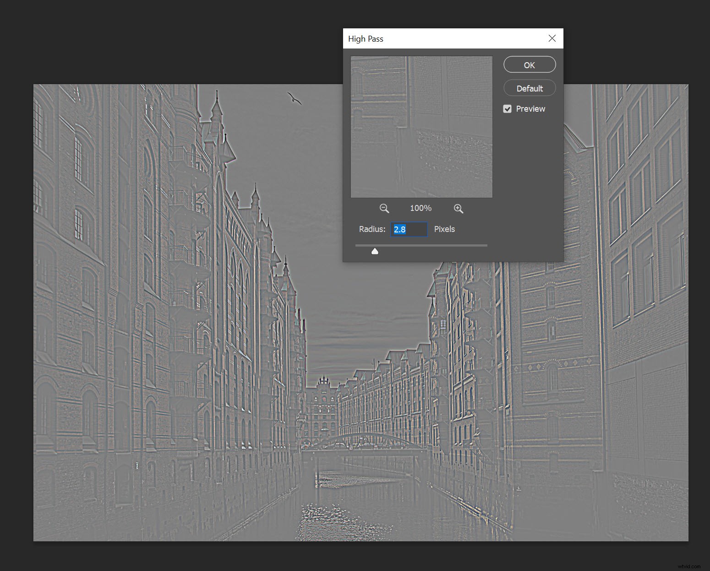Click the Radius slider handle
This screenshot has height=571, width=710.
pos(375,251)
